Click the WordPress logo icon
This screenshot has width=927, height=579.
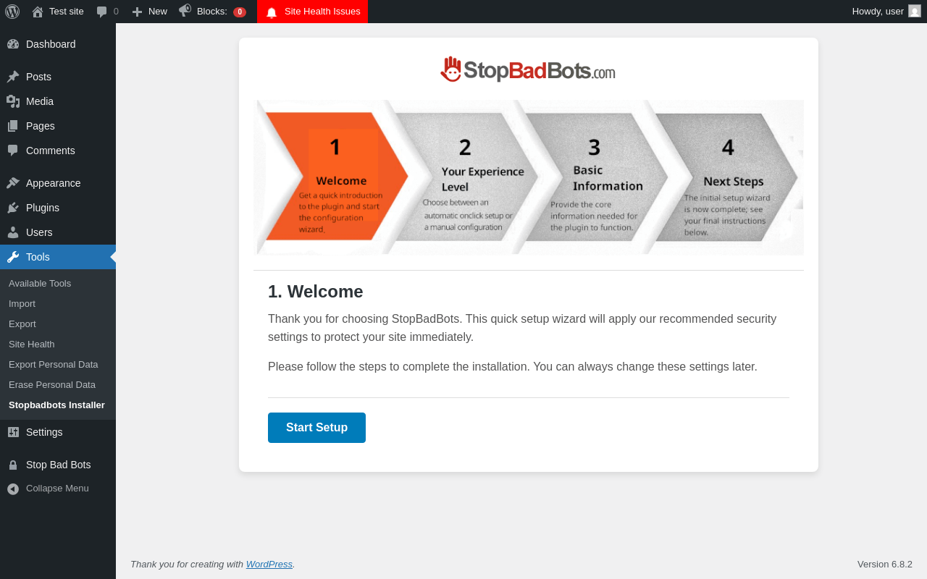click(x=12, y=12)
